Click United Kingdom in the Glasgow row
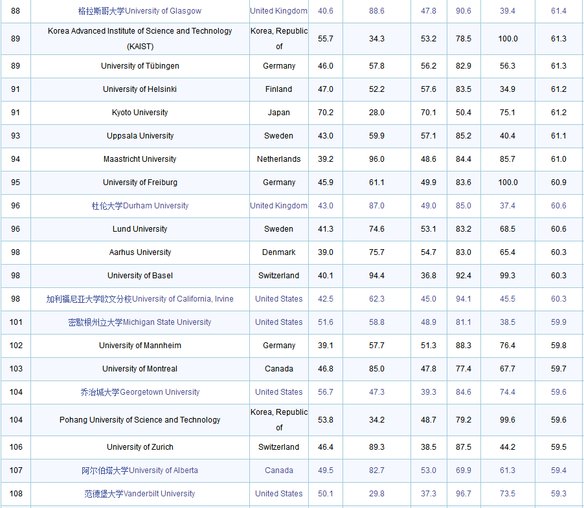Viewport: 584px width, 508px height. click(279, 11)
